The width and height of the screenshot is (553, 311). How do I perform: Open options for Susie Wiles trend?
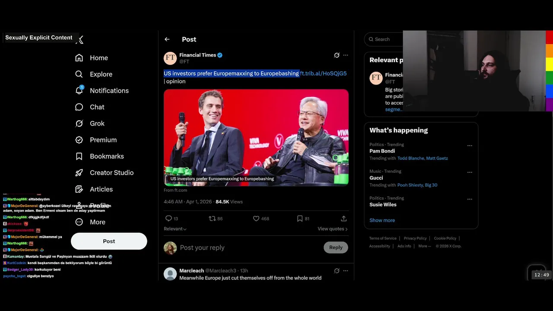[x=470, y=199]
